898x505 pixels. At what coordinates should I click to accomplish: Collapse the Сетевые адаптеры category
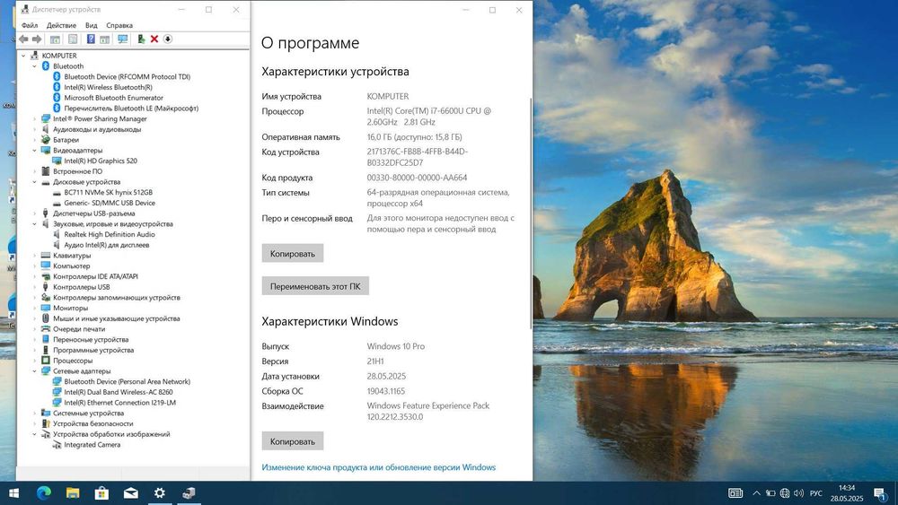coord(34,371)
